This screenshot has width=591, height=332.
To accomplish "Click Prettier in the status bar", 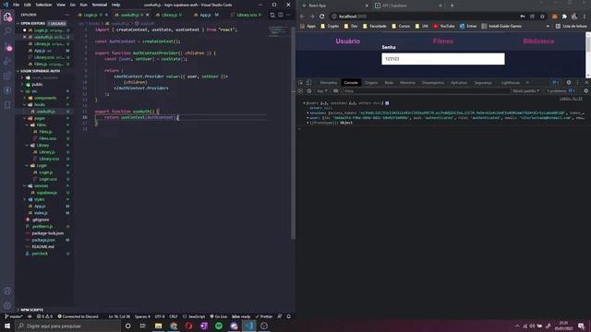I will coord(264,316).
